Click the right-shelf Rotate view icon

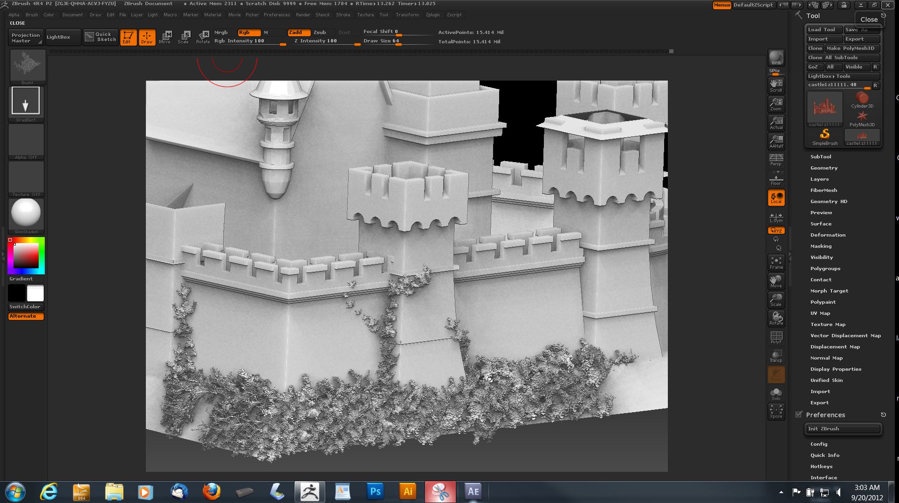point(776,319)
